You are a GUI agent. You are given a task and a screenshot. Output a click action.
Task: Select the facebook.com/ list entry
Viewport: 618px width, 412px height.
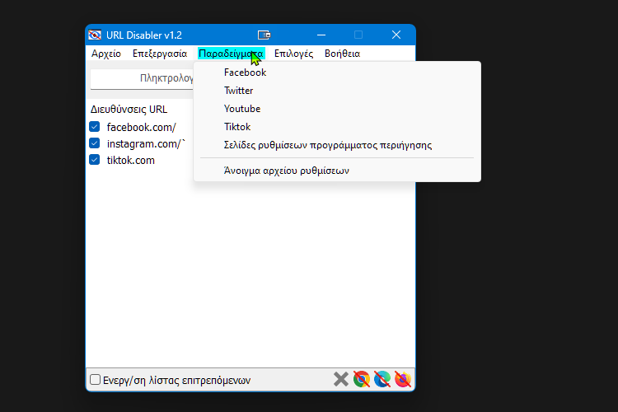point(141,128)
